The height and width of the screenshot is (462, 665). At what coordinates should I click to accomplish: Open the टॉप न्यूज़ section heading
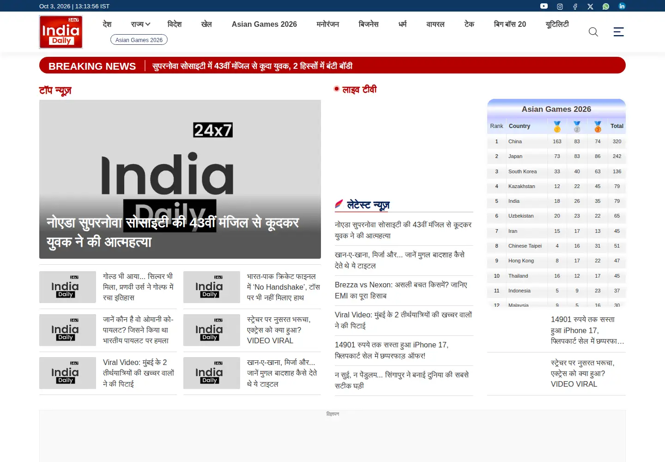tap(55, 91)
